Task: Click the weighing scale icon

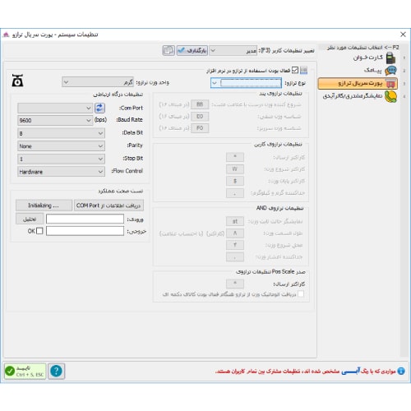Action: tap(17, 81)
